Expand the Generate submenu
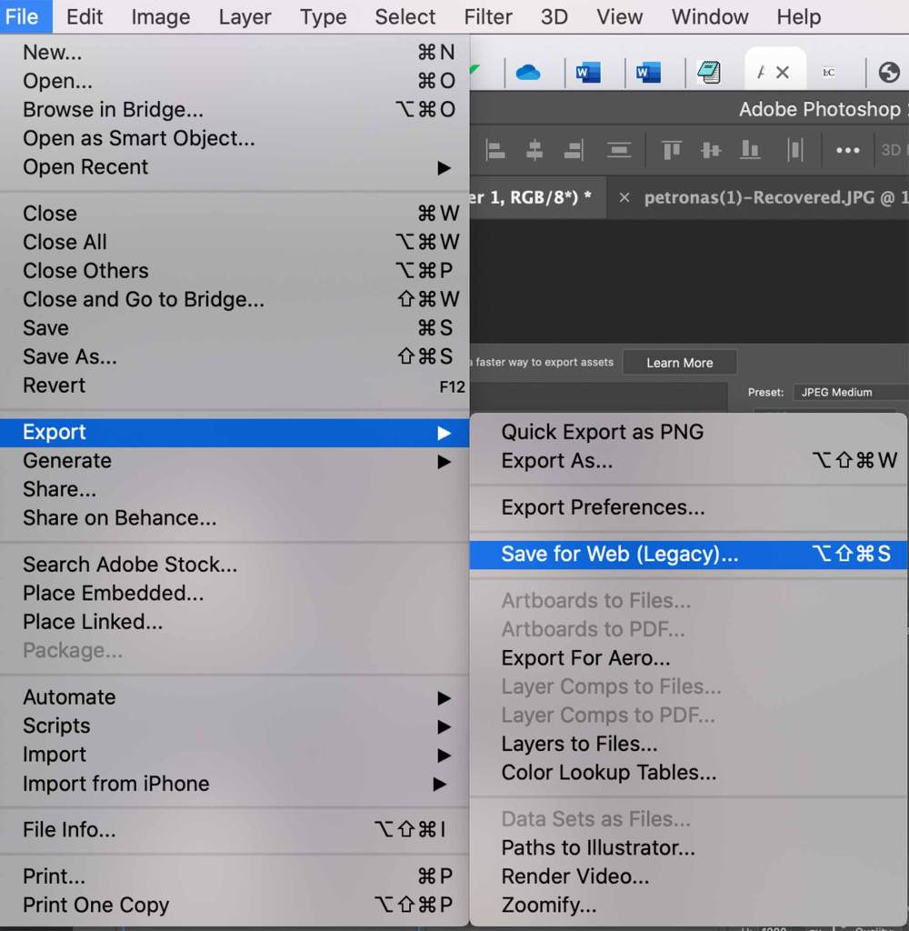Image resolution: width=909 pixels, height=931 pixels. (67, 461)
